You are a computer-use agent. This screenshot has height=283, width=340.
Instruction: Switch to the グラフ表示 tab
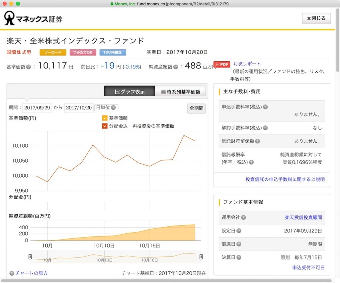[130, 92]
